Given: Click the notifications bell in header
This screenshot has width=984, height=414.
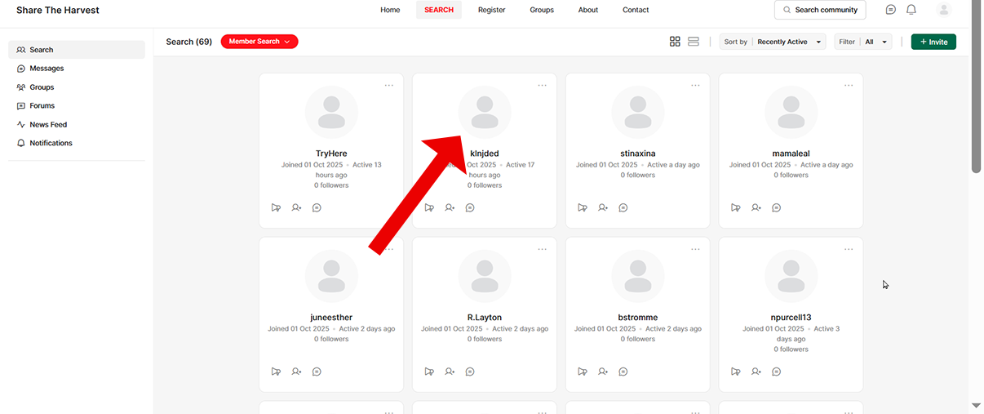Looking at the screenshot, I should 911,10.
